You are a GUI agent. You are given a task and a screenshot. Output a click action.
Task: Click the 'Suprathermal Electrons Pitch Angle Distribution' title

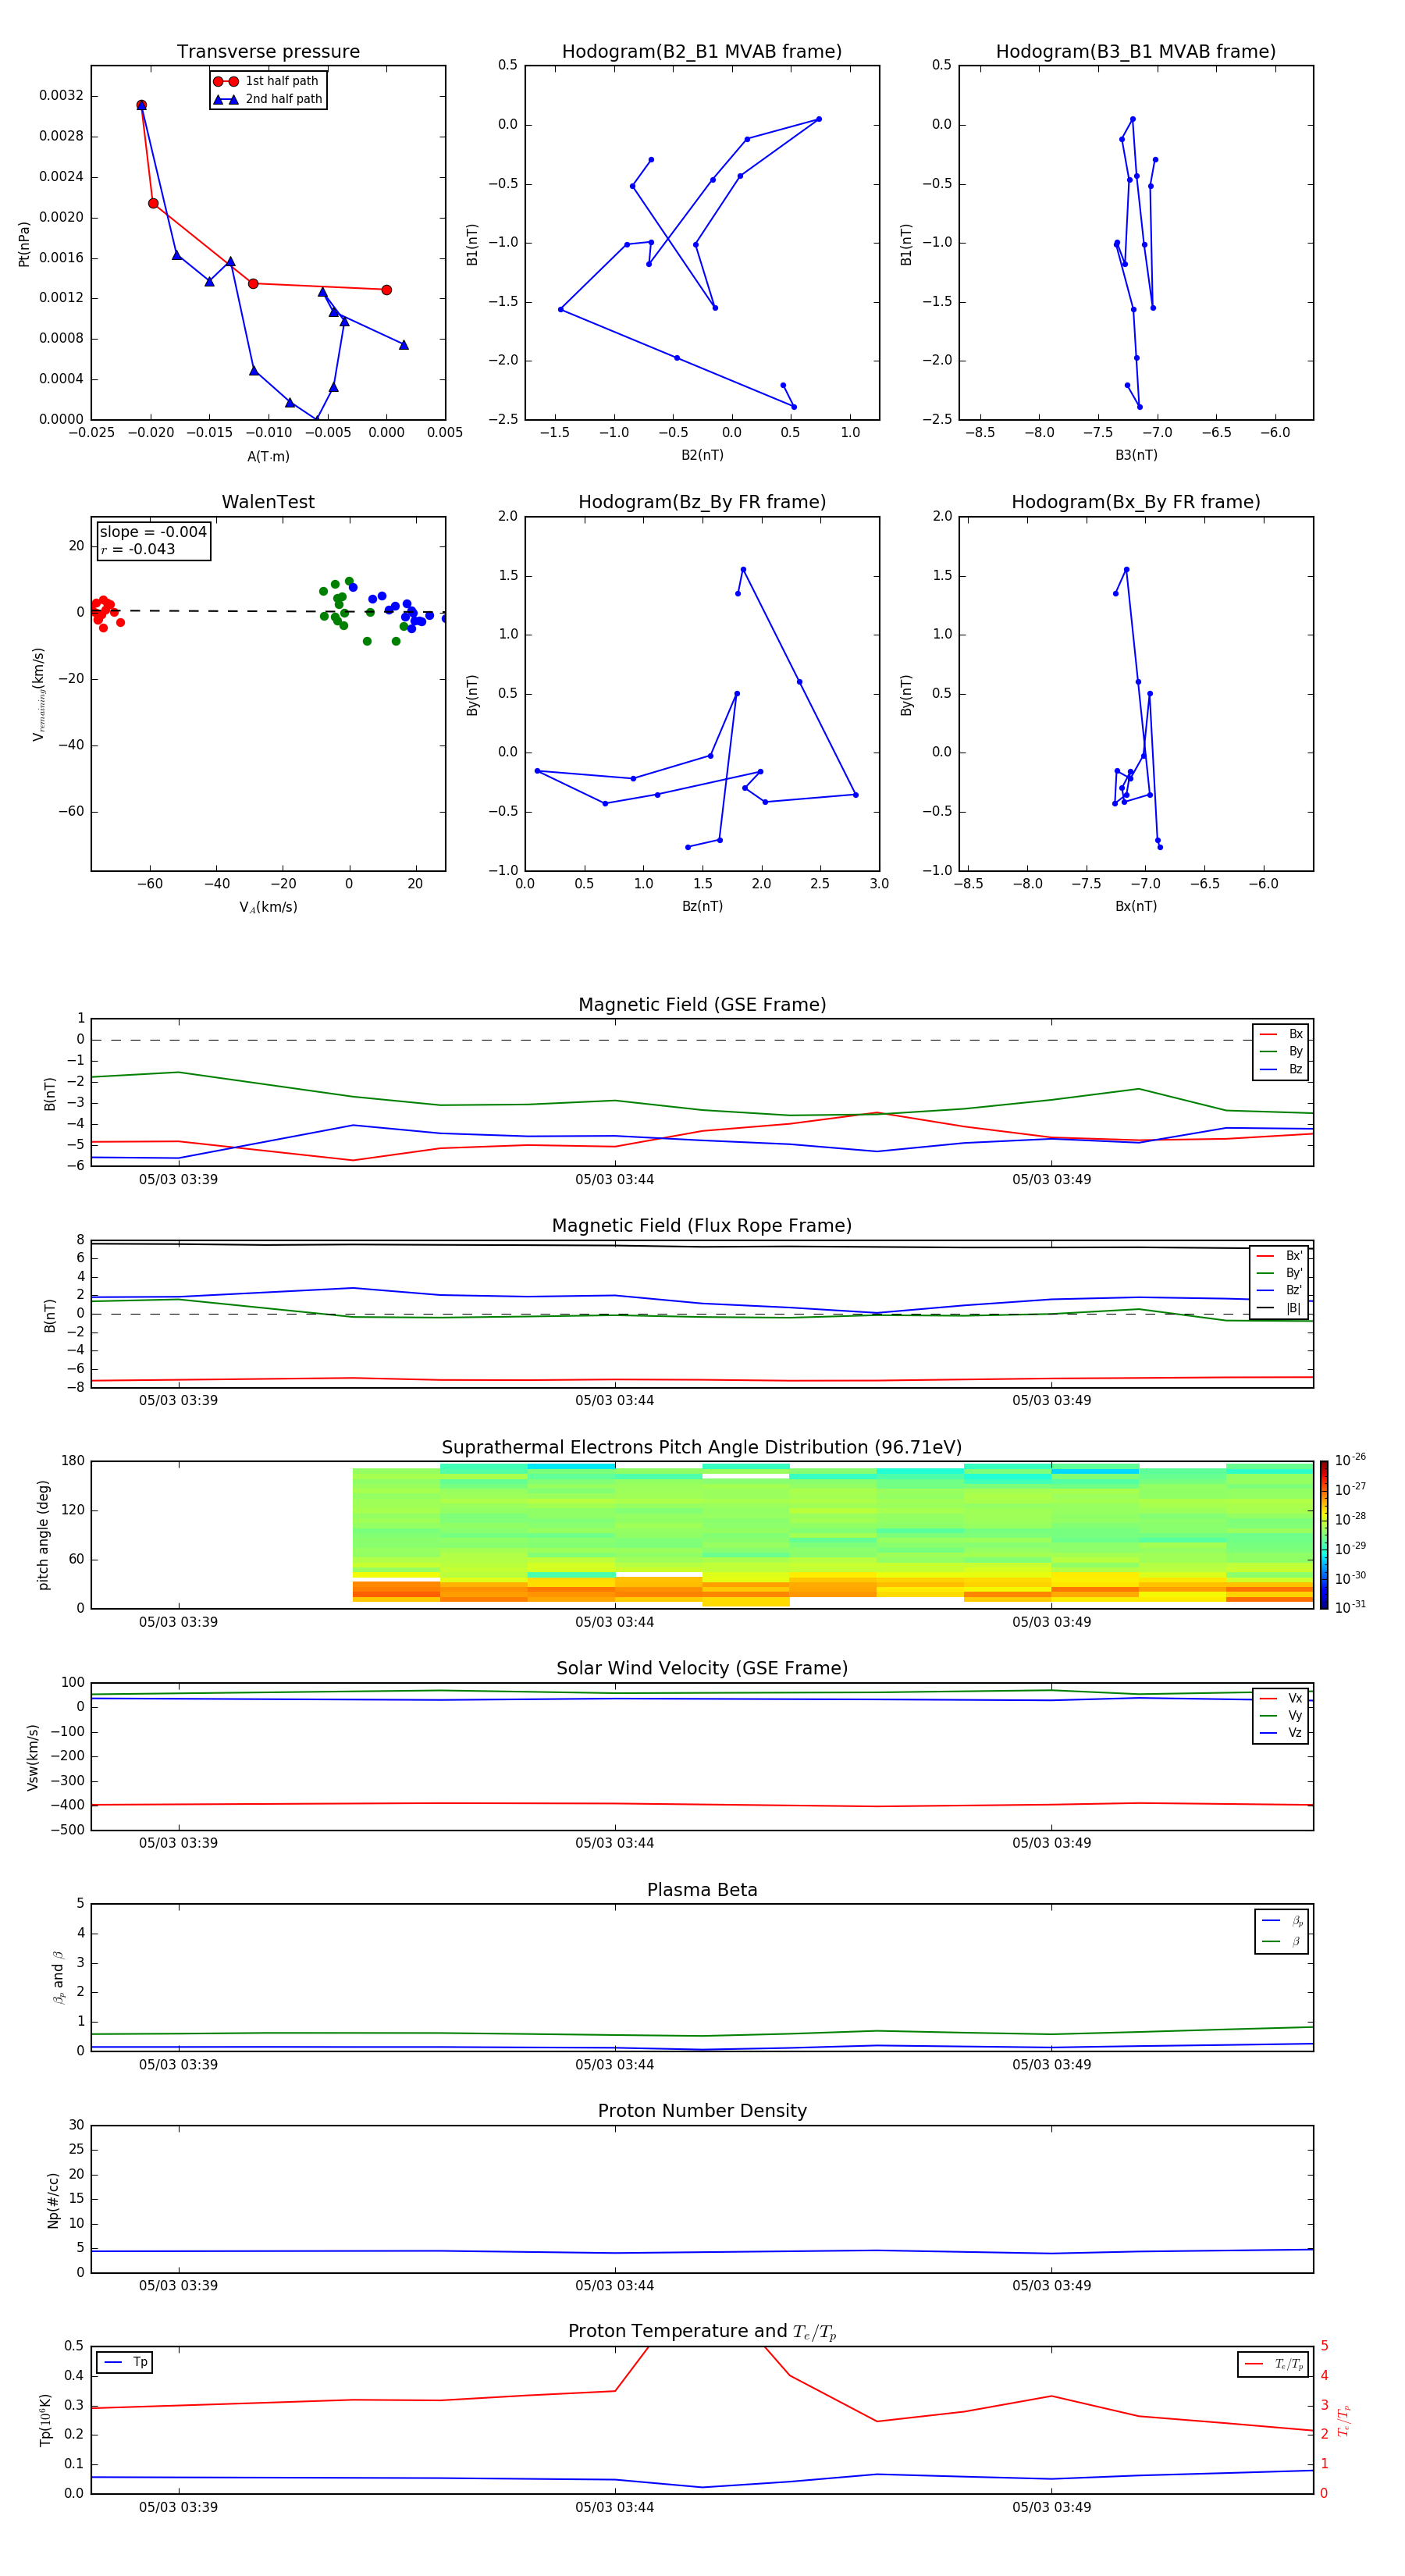click(702, 1447)
